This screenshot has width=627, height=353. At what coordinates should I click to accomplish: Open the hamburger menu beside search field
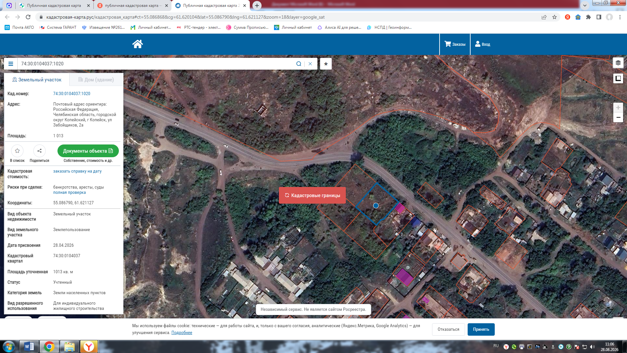point(11,64)
